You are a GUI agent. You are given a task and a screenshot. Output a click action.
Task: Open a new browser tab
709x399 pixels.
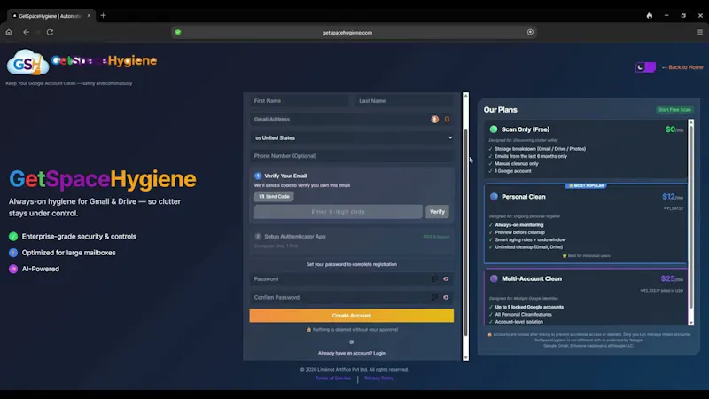103,15
